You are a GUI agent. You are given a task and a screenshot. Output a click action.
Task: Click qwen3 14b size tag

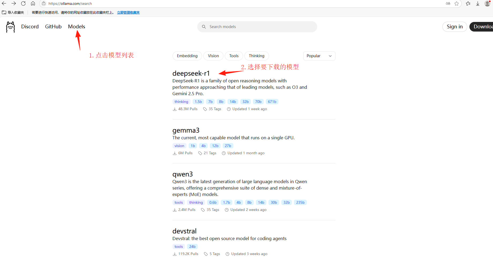[x=261, y=202]
